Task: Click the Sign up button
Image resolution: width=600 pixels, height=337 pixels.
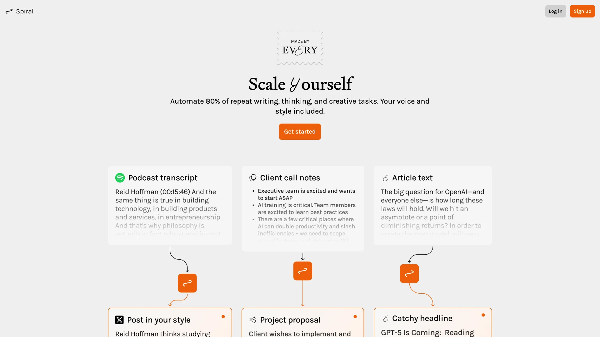Action: click(x=582, y=11)
